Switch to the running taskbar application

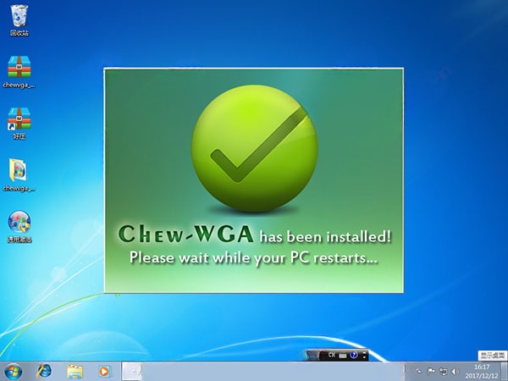tap(132, 372)
